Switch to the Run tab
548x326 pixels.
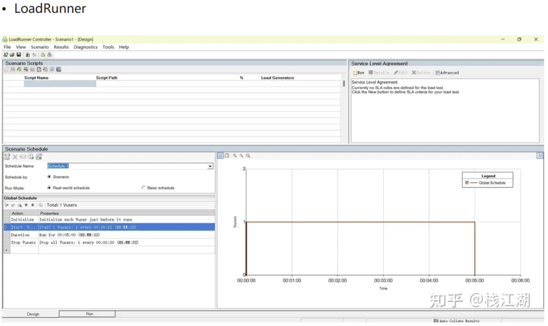point(89,314)
